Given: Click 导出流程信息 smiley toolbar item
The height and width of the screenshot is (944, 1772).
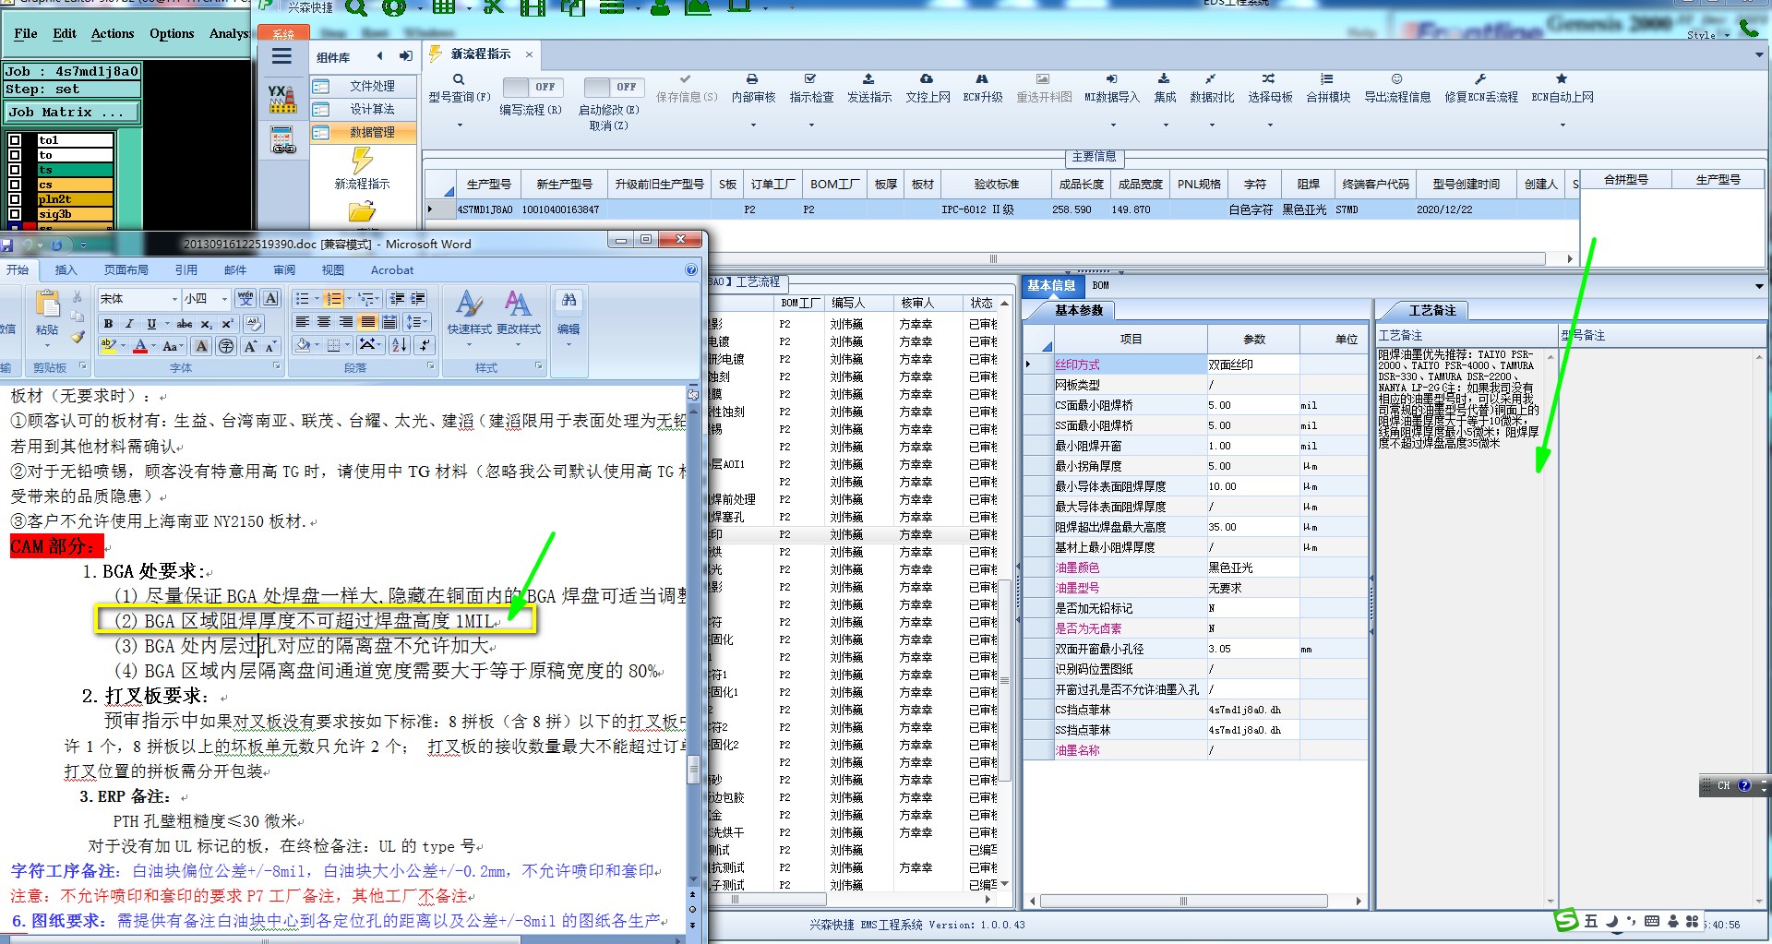Looking at the screenshot, I should [1397, 89].
